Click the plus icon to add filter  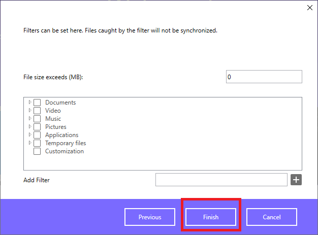296,180
